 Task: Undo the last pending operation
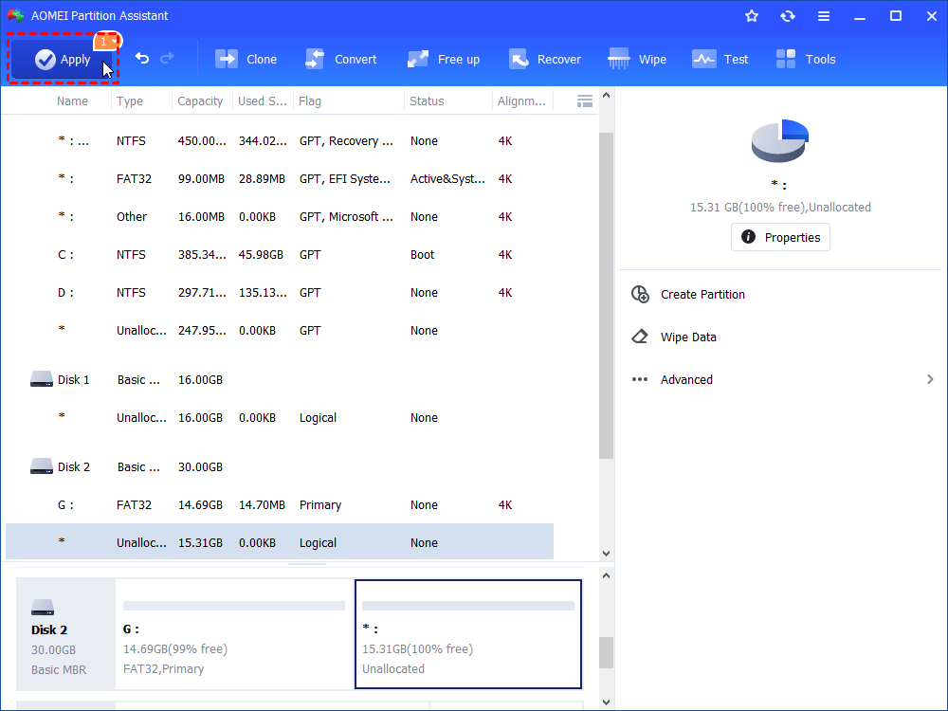(x=141, y=58)
